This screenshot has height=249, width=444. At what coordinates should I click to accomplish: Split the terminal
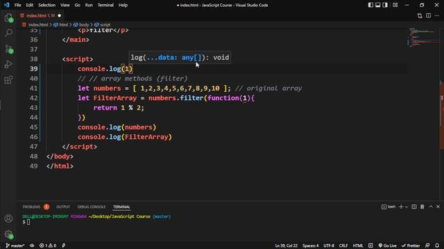coord(414,207)
